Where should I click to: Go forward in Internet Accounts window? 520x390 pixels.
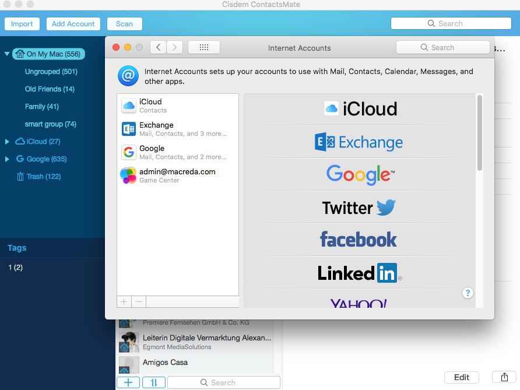click(x=174, y=47)
